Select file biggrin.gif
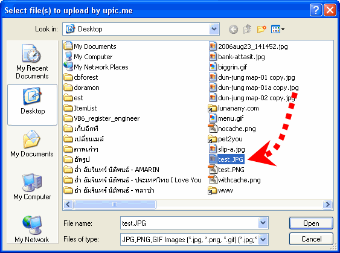Image resolution: width=340 pixels, height=253 pixels. (x=228, y=67)
